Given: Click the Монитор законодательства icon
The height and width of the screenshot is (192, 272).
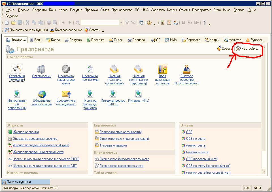Looking at the screenshot, I should [x=90, y=94].
